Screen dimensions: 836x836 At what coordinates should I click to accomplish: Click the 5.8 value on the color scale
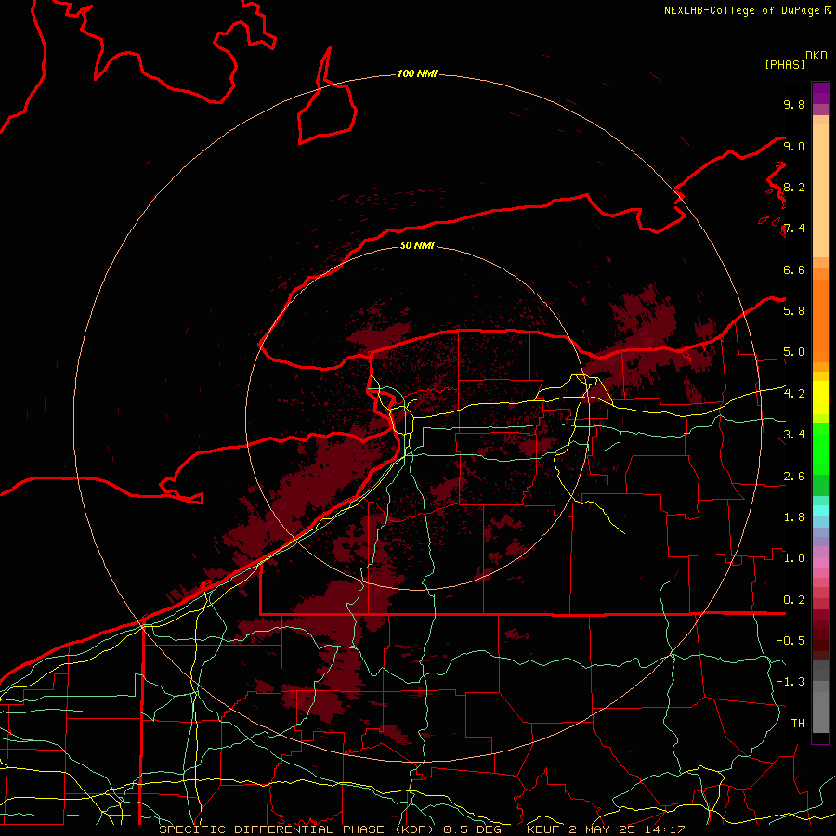pyautogui.click(x=794, y=311)
